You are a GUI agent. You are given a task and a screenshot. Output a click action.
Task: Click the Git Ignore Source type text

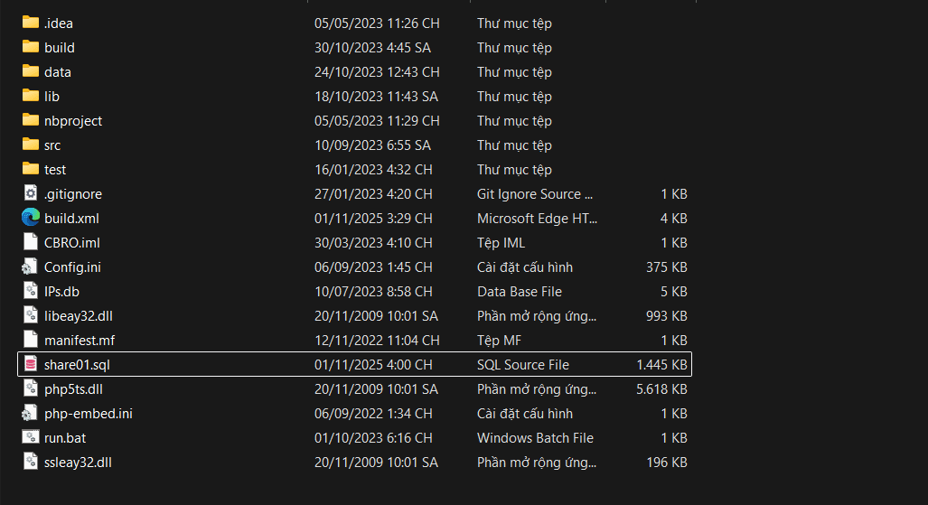(x=535, y=193)
